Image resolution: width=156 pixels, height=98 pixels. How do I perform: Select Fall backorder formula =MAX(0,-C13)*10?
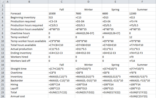(x=62, y=81)
